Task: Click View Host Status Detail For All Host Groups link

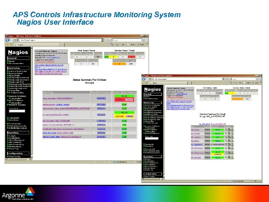Action: pos(51,70)
